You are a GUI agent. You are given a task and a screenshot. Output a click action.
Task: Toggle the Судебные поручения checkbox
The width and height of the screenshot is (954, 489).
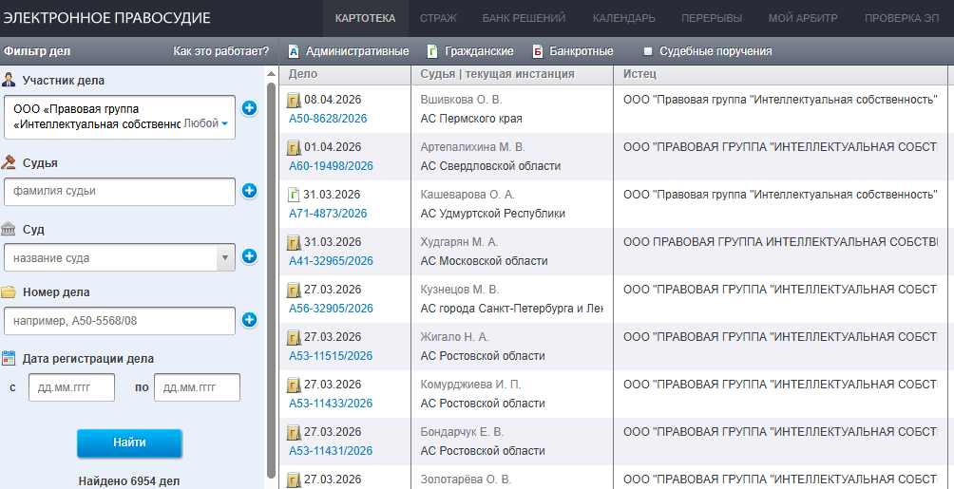(x=648, y=51)
